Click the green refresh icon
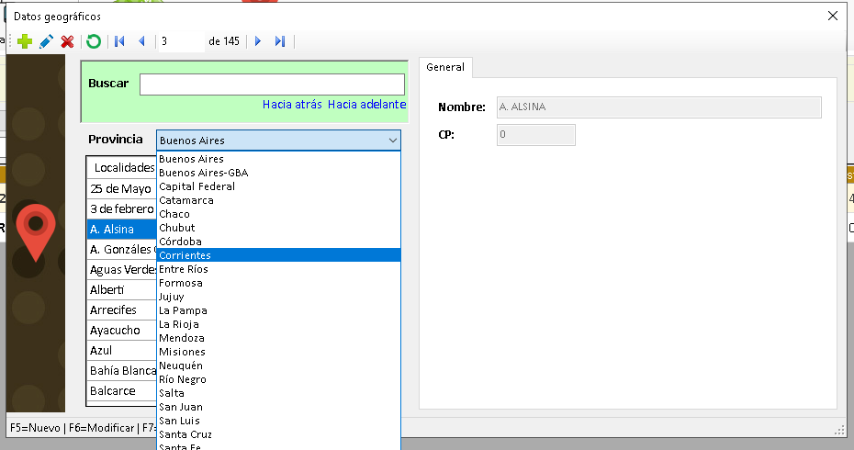 (x=93, y=41)
